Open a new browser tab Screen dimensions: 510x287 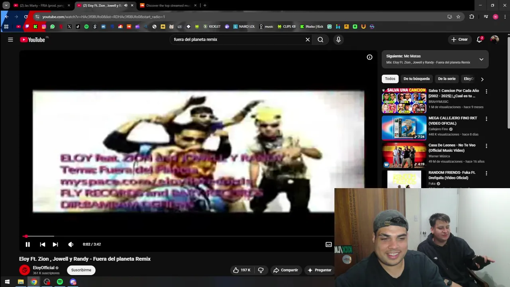click(x=205, y=6)
